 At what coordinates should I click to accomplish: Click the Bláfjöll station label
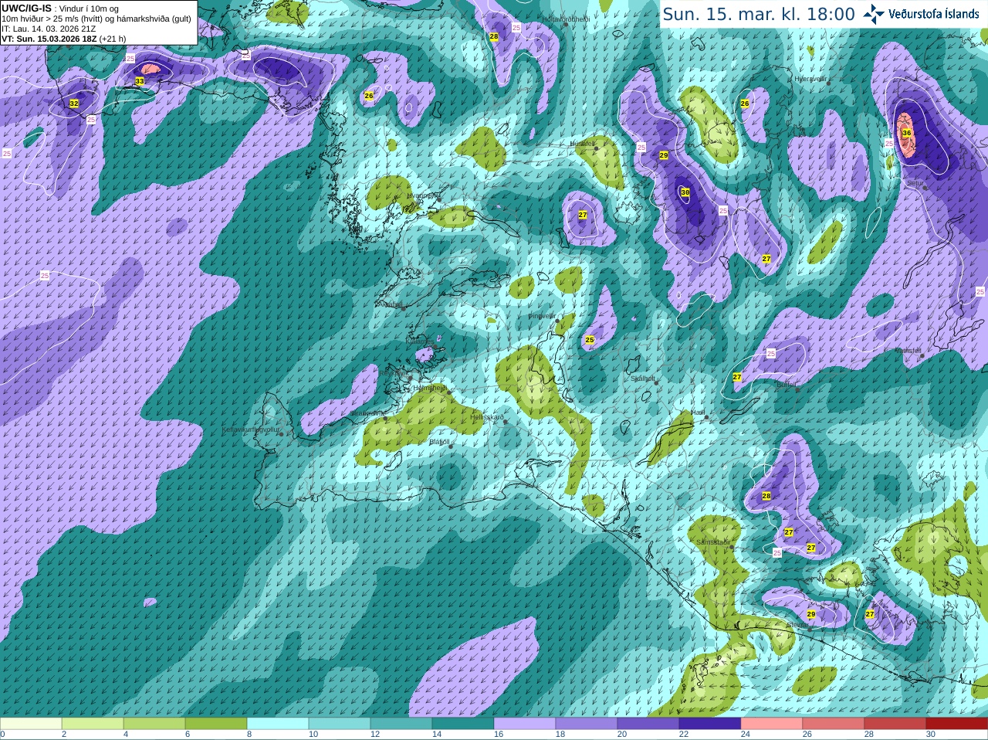(438, 442)
